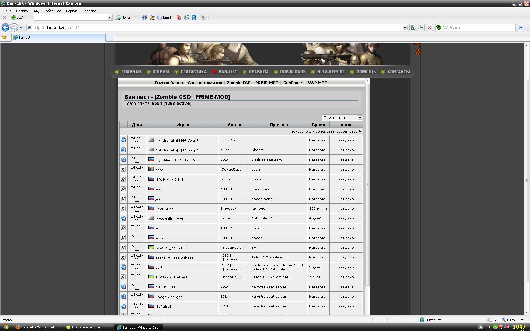Open the Список админов link
The width and height of the screenshot is (530, 331).
pyautogui.click(x=205, y=83)
